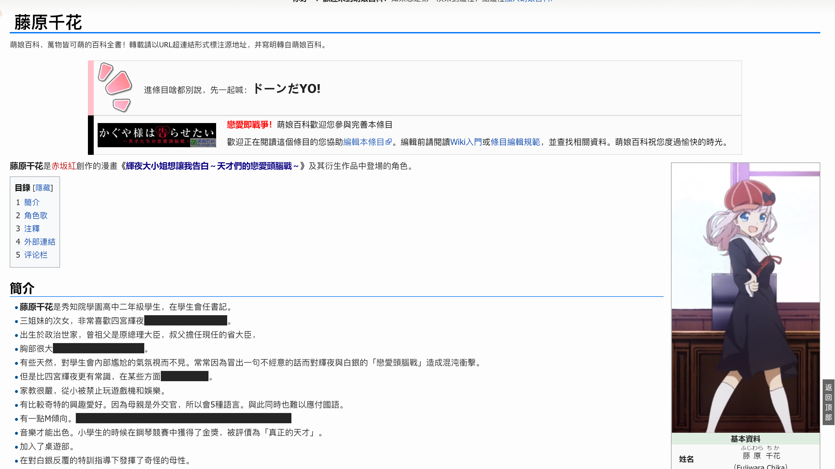This screenshot has width=835, height=469.
Task: Click the page title 藤原千花
Action: point(48,22)
